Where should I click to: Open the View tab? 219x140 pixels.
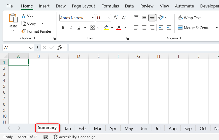point(164,6)
